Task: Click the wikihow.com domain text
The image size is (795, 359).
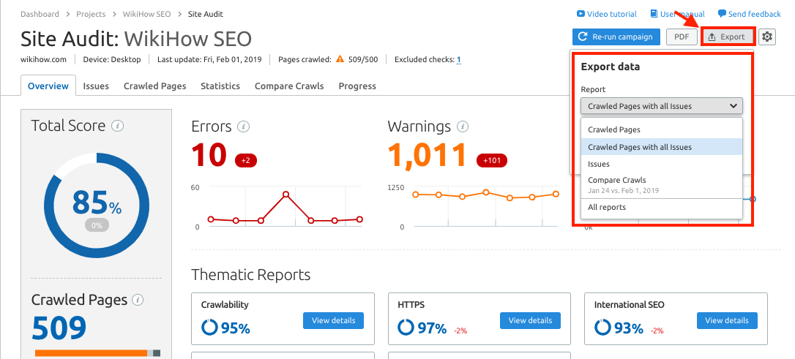Action: (44, 59)
